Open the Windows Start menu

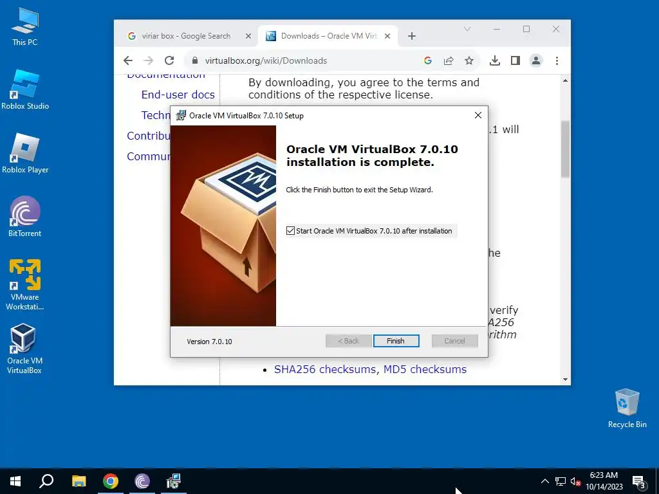[x=15, y=481]
